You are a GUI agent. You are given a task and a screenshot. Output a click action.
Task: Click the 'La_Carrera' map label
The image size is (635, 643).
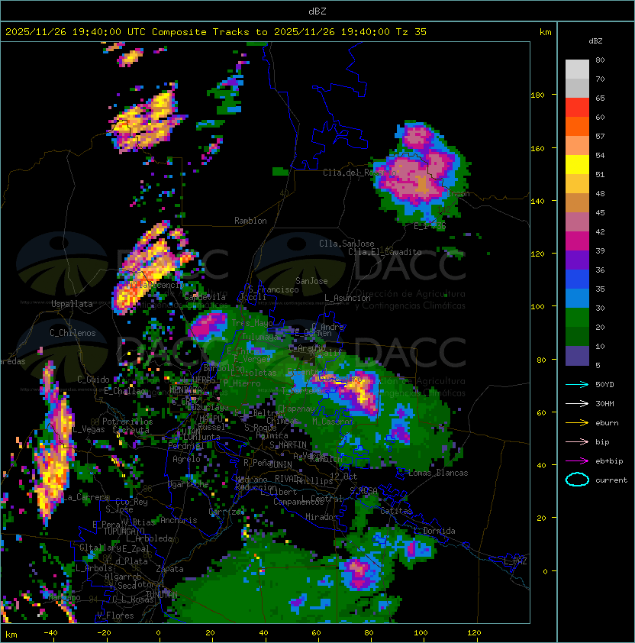point(86,497)
